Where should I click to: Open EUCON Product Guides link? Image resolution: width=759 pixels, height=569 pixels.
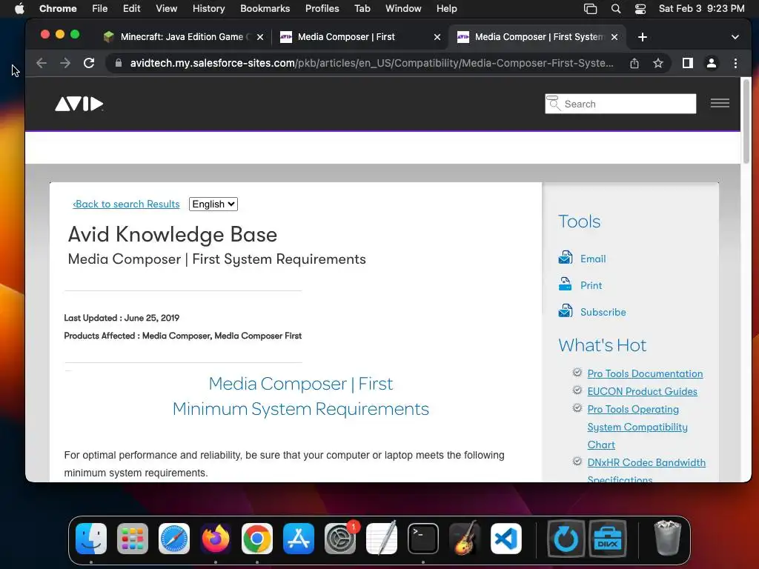pyautogui.click(x=642, y=391)
